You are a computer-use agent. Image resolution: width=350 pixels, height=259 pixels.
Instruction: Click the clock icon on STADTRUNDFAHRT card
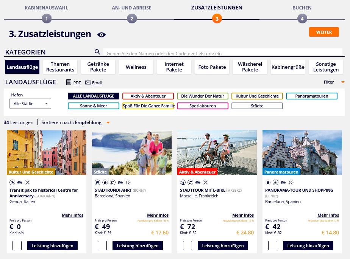(128, 183)
